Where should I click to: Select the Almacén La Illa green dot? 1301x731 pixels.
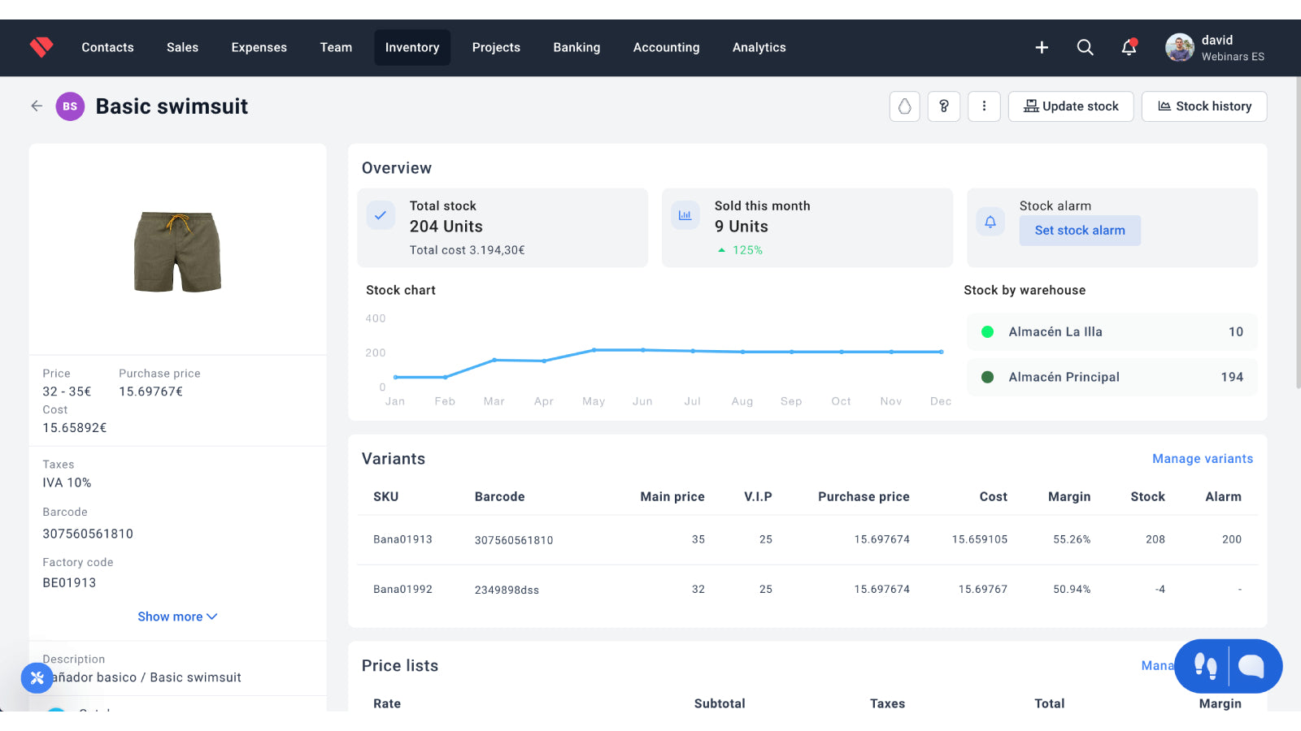click(988, 331)
